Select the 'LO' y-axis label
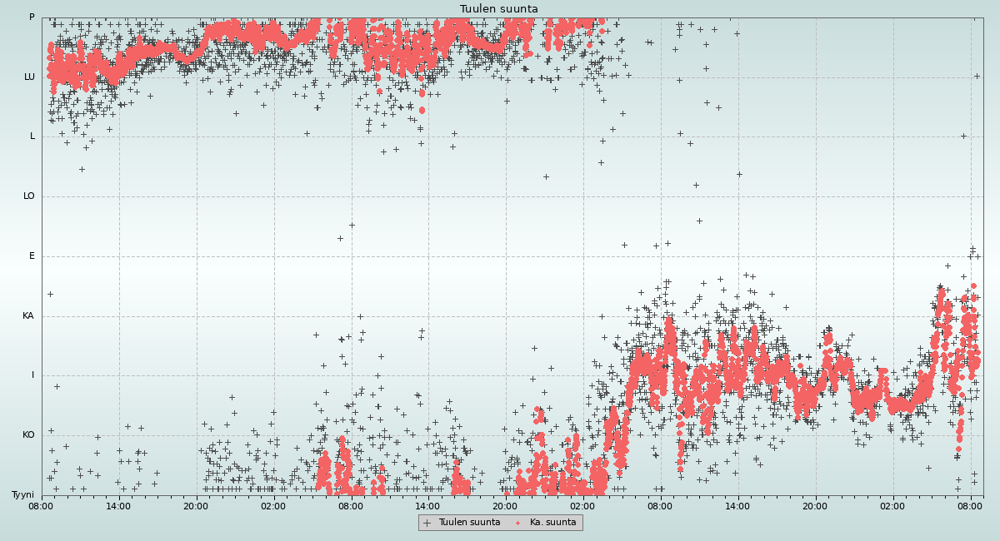This screenshot has width=1000, height=541. [29, 196]
